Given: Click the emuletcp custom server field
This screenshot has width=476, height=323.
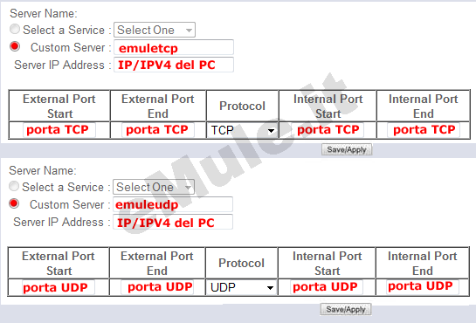Looking at the screenshot, I should (x=174, y=47).
